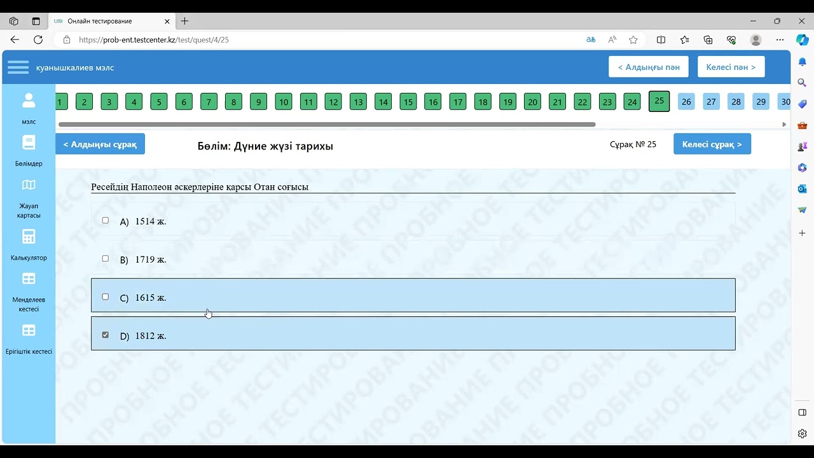Click the plus icon to customize sidebar
The image size is (814, 458).
pos(802,233)
